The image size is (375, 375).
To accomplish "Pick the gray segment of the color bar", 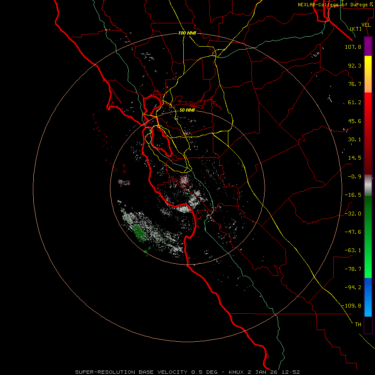I will click(368, 185).
